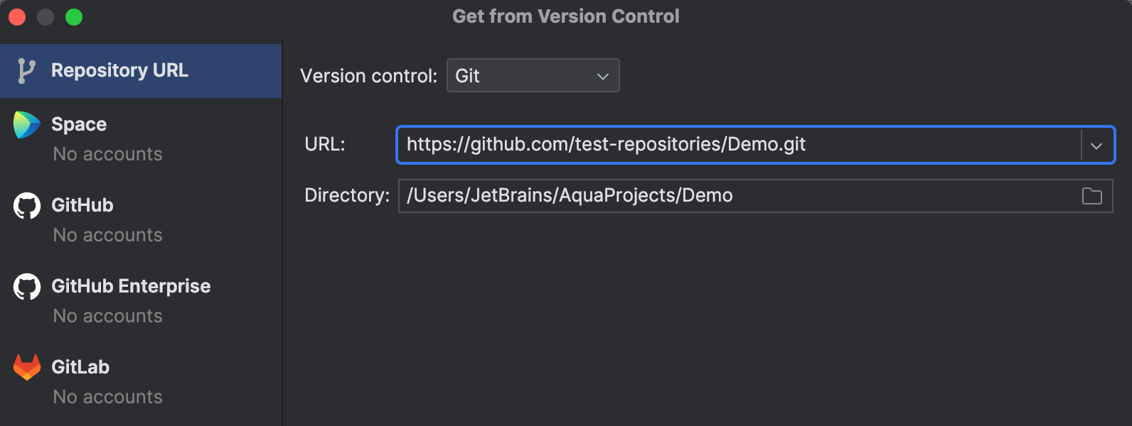Open the Version control Git dropdown
This screenshot has width=1132, height=426.
[533, 75]
